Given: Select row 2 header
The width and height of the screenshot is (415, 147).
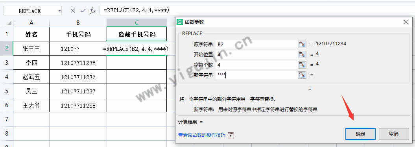Looking at the screenshot, I should point(7,48).
